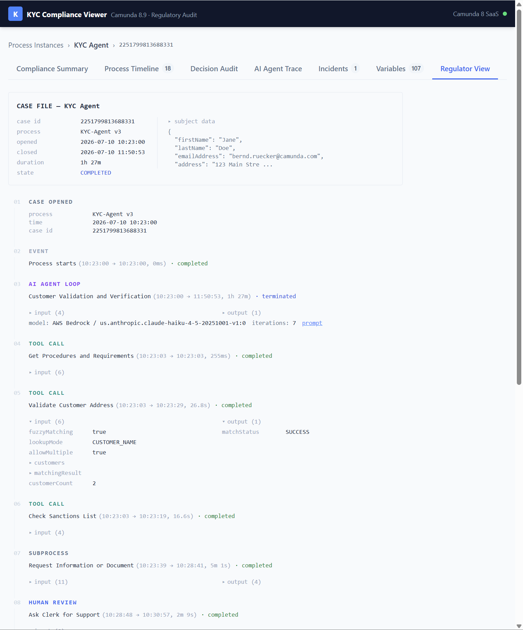Open the AI agent prompt link

pyautogui.click(x=312, y=323)
